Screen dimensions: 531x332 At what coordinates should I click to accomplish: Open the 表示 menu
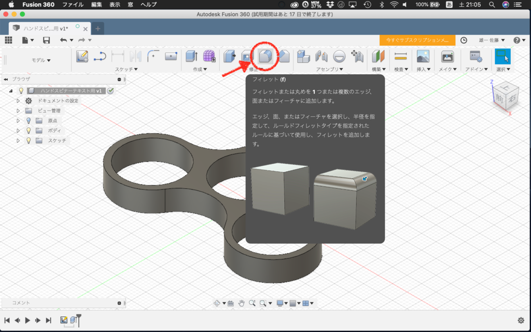coord(115,4)
